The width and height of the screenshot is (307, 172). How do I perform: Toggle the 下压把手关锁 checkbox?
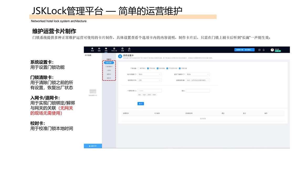(167, 68)
